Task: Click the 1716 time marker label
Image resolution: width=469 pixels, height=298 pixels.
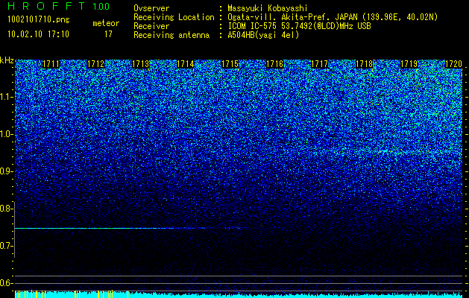Action: [275, 64]
